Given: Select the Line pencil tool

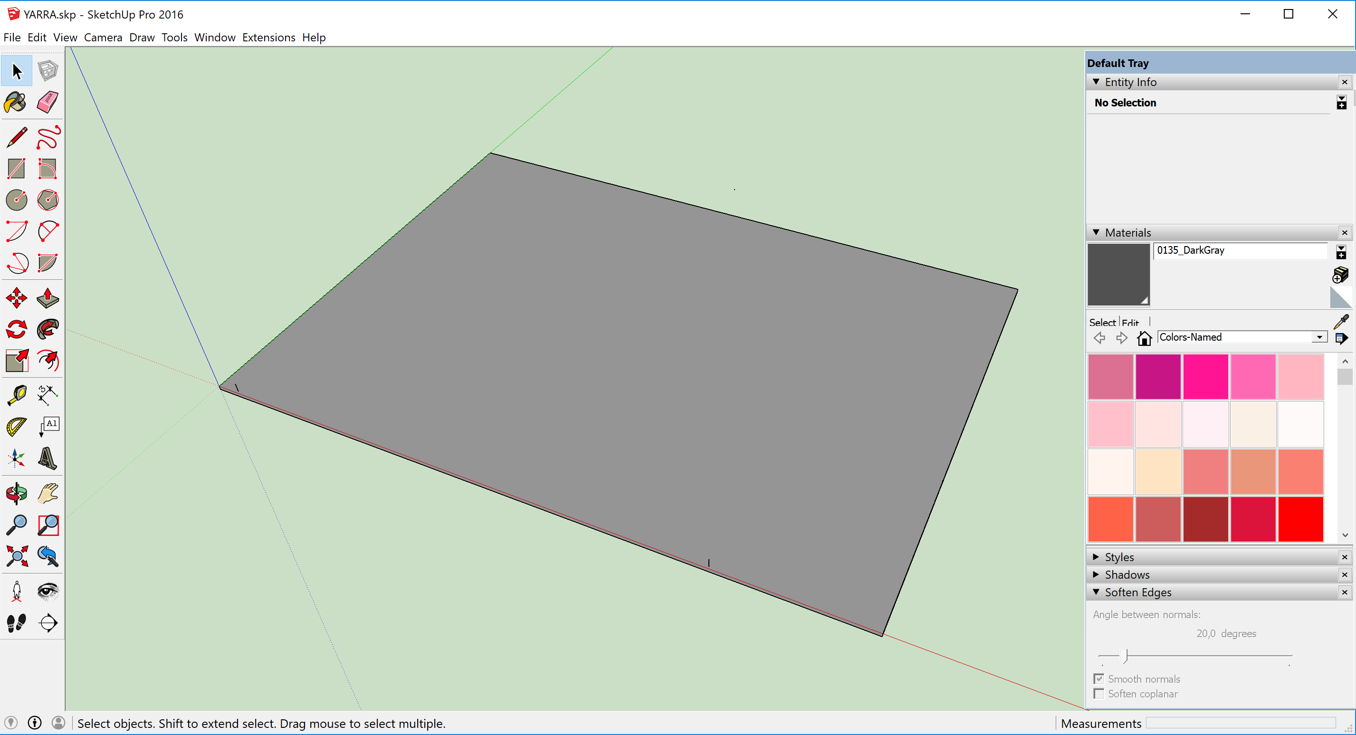Looking at the screenshot, I should (17, 137).
